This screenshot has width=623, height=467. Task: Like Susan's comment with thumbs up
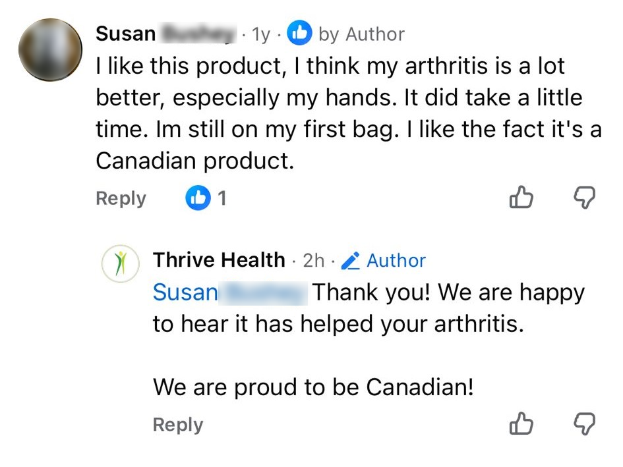click(521, 197)
